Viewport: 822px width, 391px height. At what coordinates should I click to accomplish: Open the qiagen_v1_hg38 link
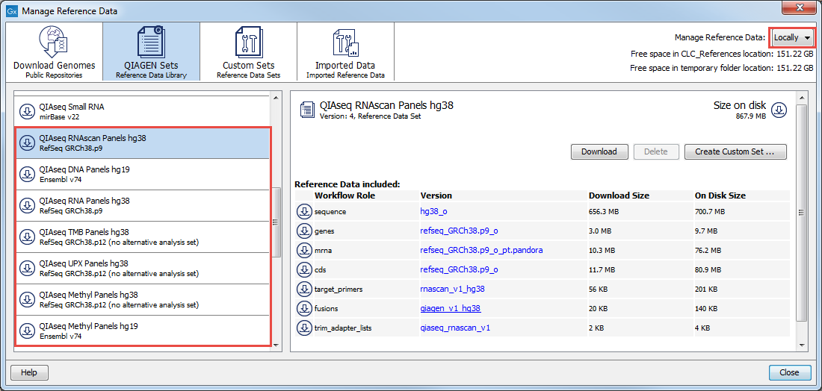pyautogui.click(x=451, y=308)
